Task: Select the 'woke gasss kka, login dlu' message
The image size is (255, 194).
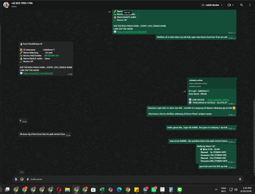Action: [x=201, y=127]
